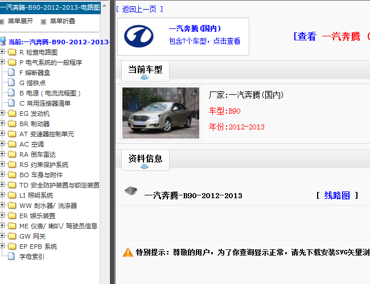Click the orange warning triangle icon
Viewport: 370px width, 284px height.
tap(128, 252)
